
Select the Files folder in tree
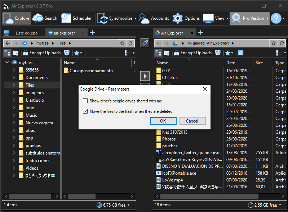(30, 85)
